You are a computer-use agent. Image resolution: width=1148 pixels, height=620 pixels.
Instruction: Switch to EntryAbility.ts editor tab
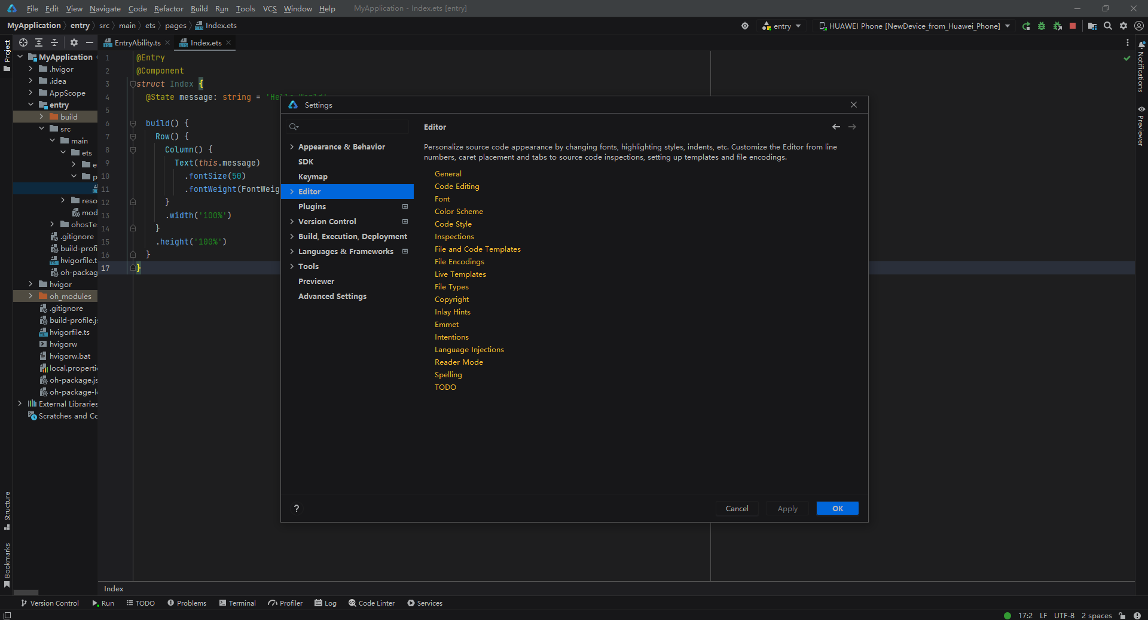tap(137, 43)
